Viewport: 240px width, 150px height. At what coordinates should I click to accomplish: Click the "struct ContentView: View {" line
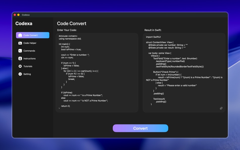pyautogui.click(x=160, y=42)
